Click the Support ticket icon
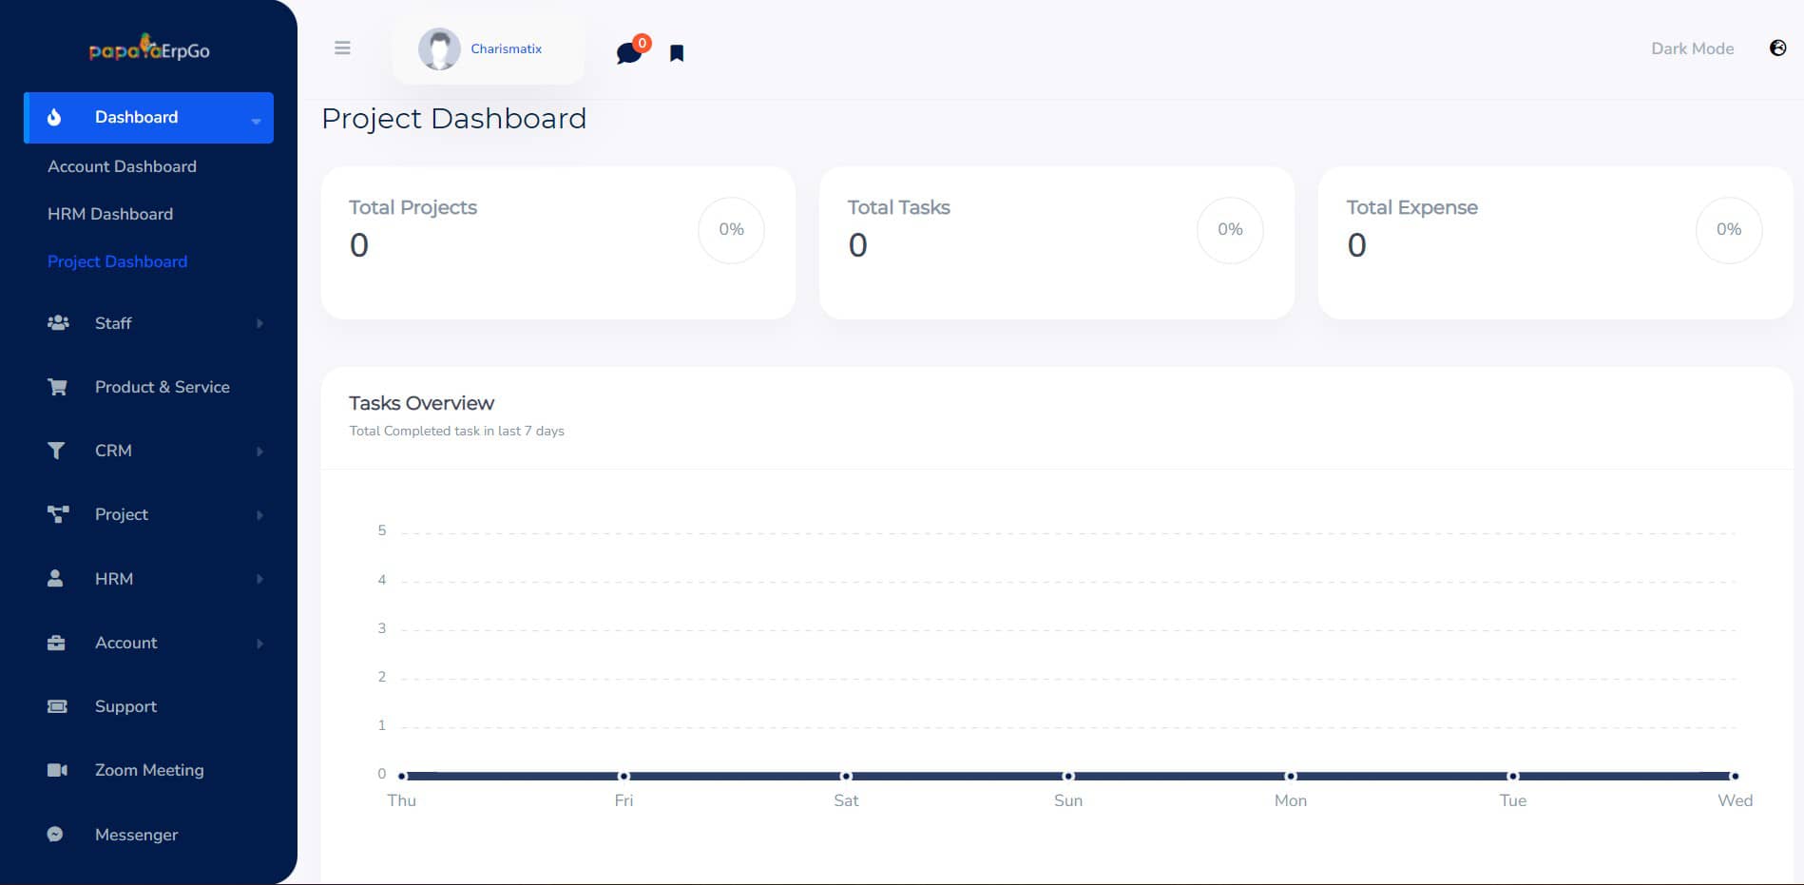Image resolution: width=1804 pixels, height=885 pixels. coord(57,706)
